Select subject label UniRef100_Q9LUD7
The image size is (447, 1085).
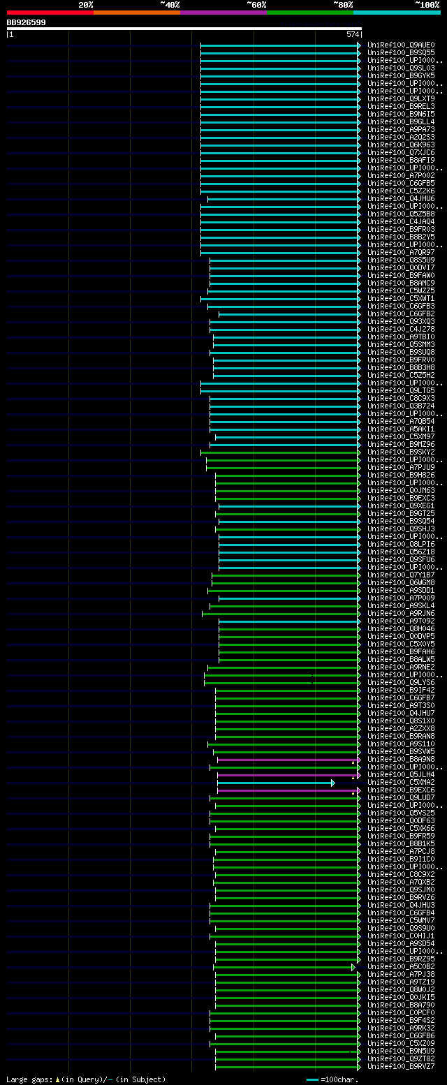coord(401,798)
